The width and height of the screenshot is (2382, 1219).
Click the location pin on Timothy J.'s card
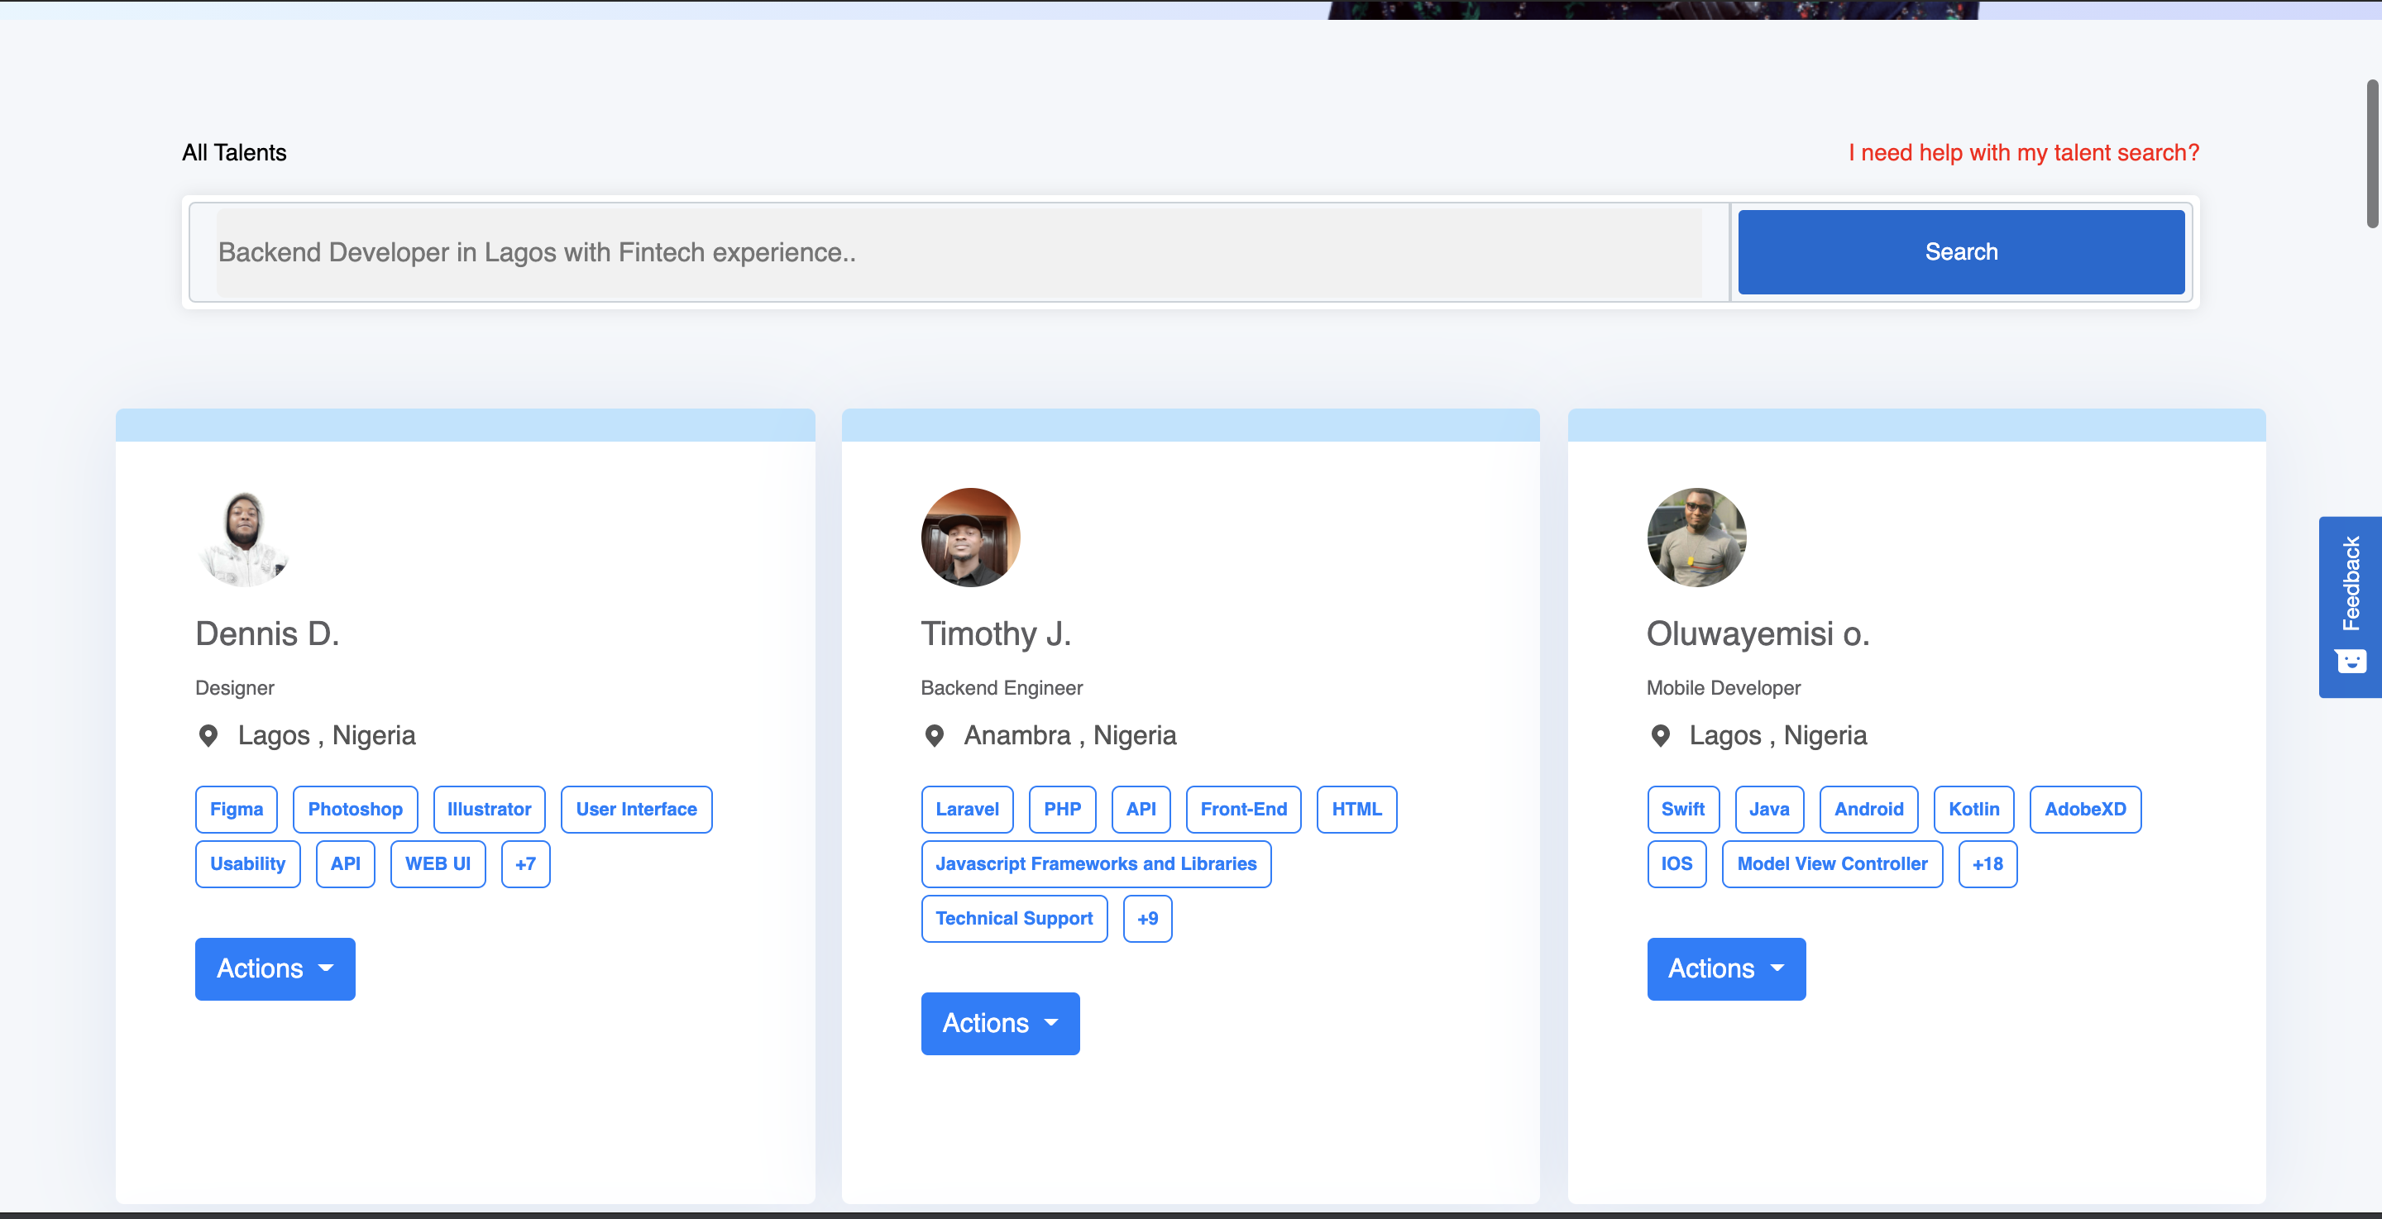point(934,735)
